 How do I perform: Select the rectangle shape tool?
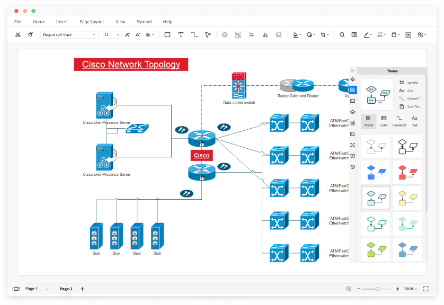pyautogui.click(x=167, y=35)
